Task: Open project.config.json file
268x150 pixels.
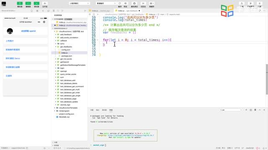Action: click(x=67, y=114)
